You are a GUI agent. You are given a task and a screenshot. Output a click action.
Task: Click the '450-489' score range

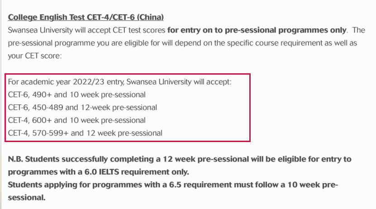(48, 107)
